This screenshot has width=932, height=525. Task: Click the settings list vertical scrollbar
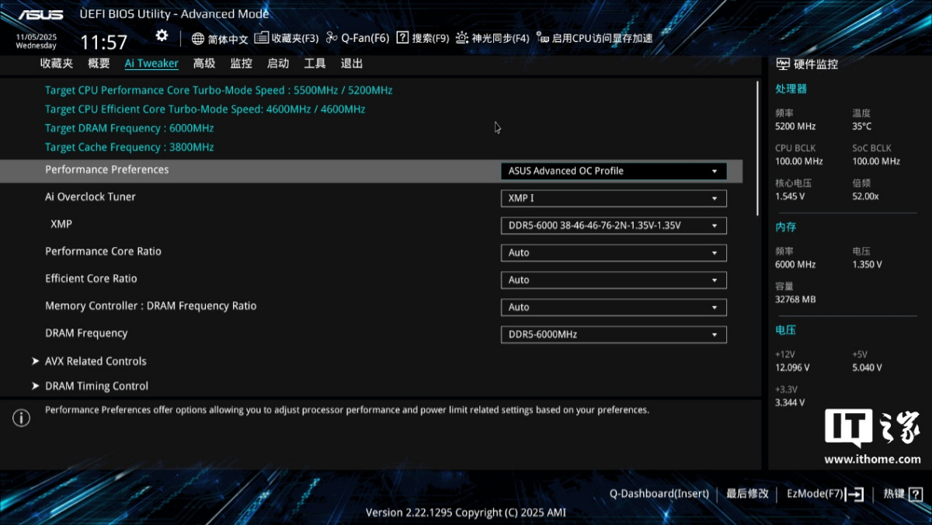757,148
